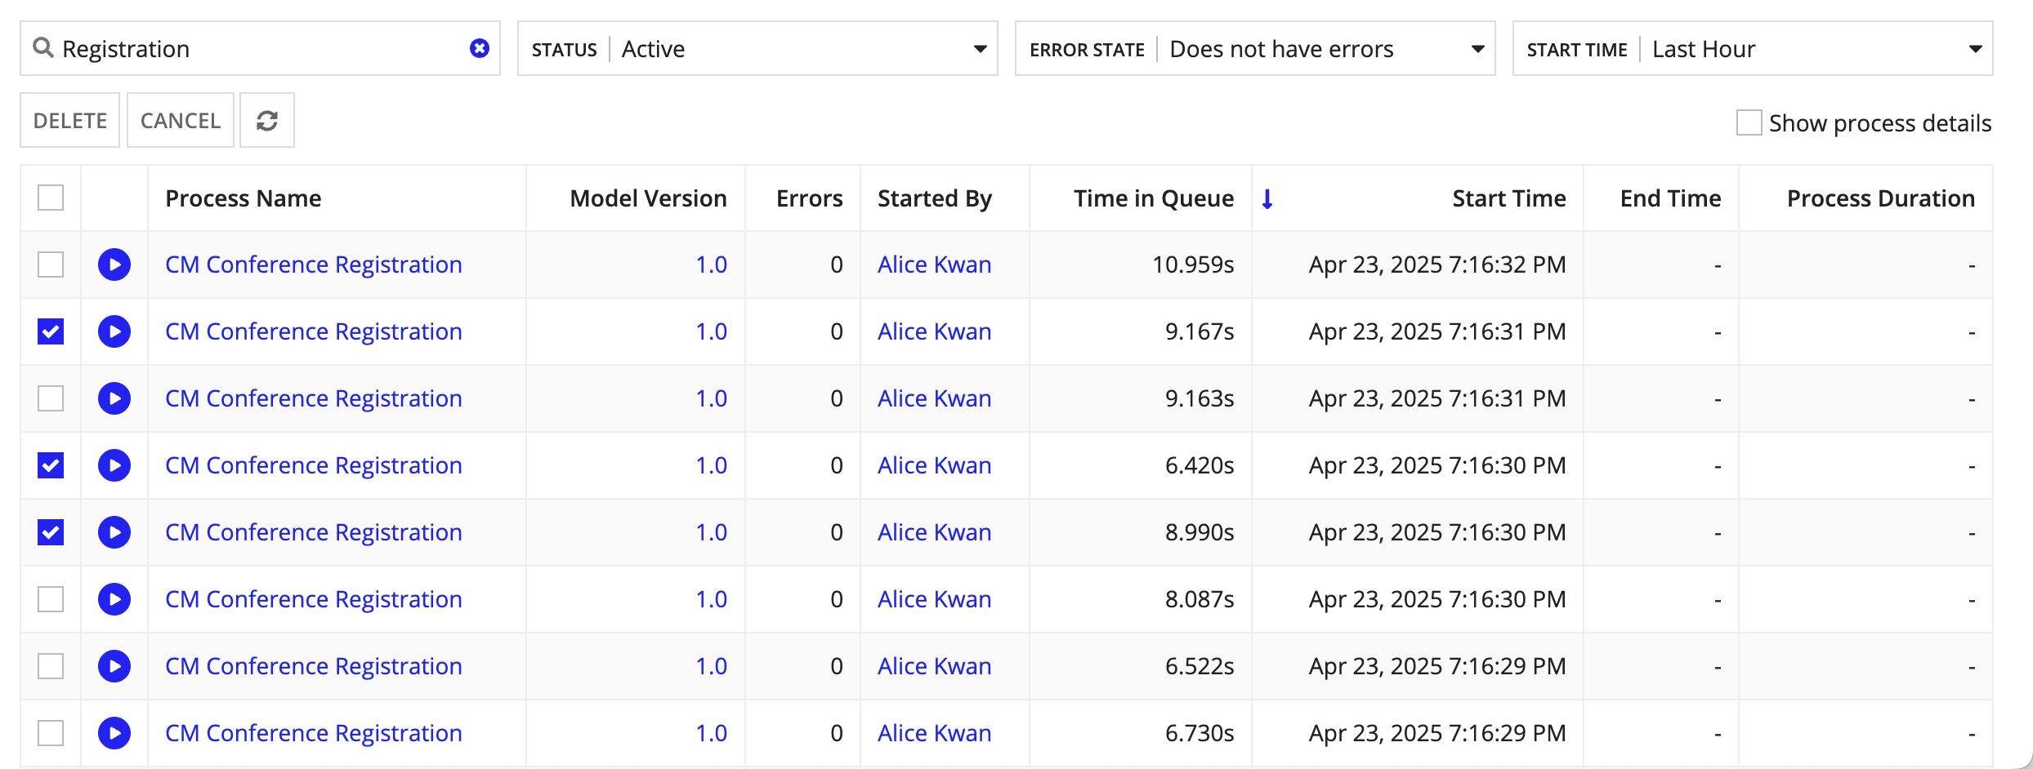Check the process with 6.522s queue time

(x=51, y=666)
